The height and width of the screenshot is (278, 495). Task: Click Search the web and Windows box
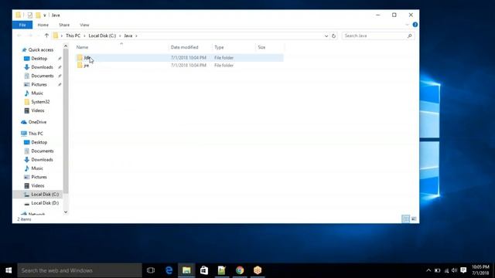80,270
